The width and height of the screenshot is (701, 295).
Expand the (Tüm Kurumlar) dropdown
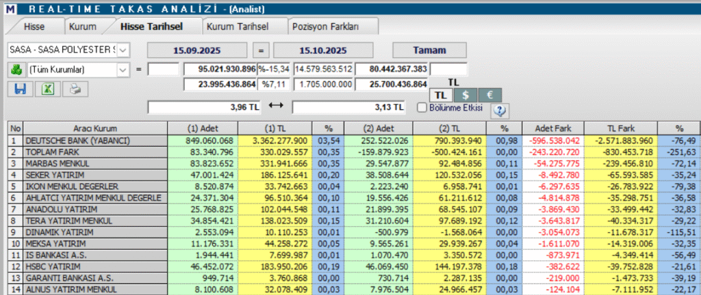(x=123, y=70)
